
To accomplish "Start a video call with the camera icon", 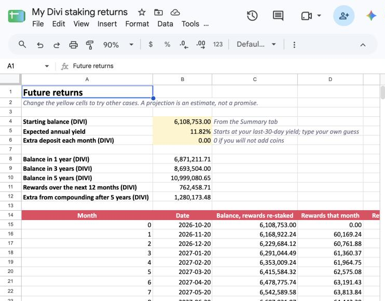I will pyautogui.click(x=307, y=16).
